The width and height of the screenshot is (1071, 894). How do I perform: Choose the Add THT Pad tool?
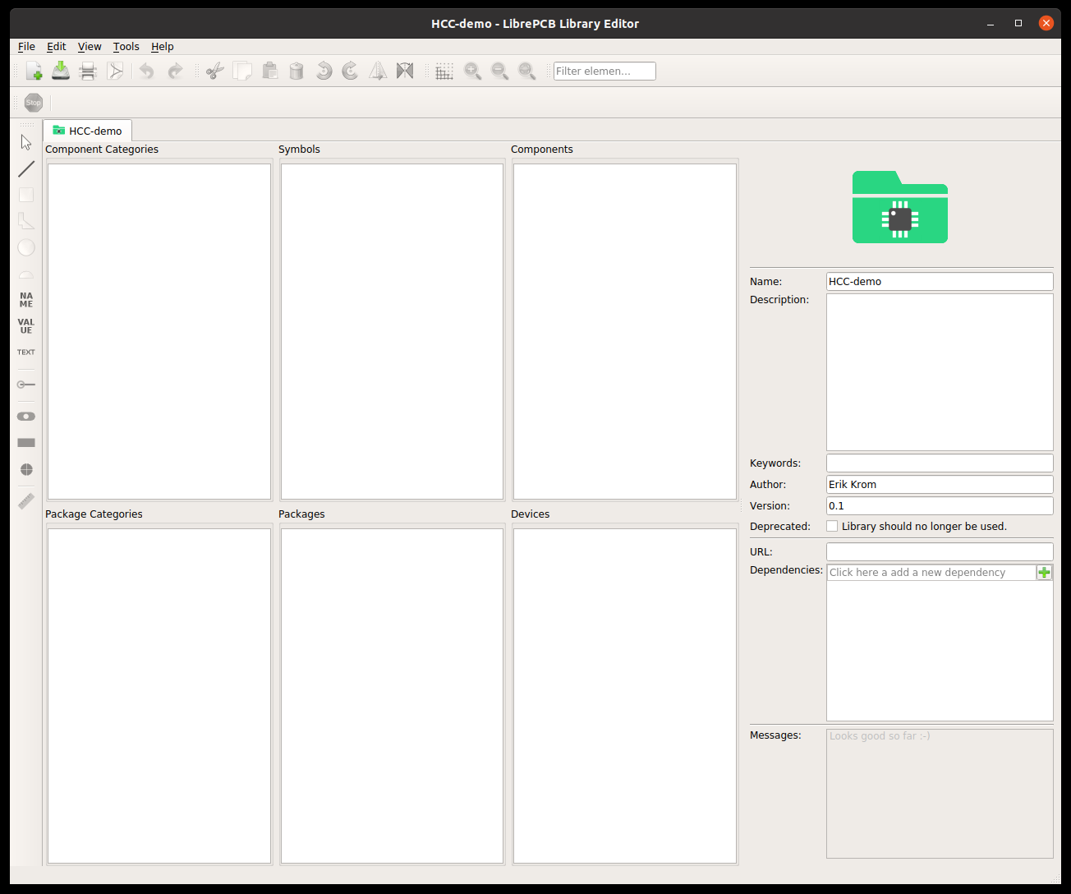coord(26,417)
